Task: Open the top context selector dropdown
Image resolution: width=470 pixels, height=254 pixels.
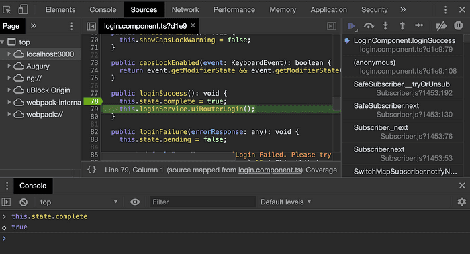Action: pos(79,202)
